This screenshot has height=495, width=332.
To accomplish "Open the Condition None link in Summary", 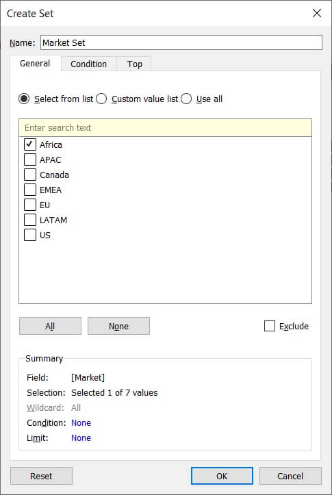I will (x=81, y=422).
